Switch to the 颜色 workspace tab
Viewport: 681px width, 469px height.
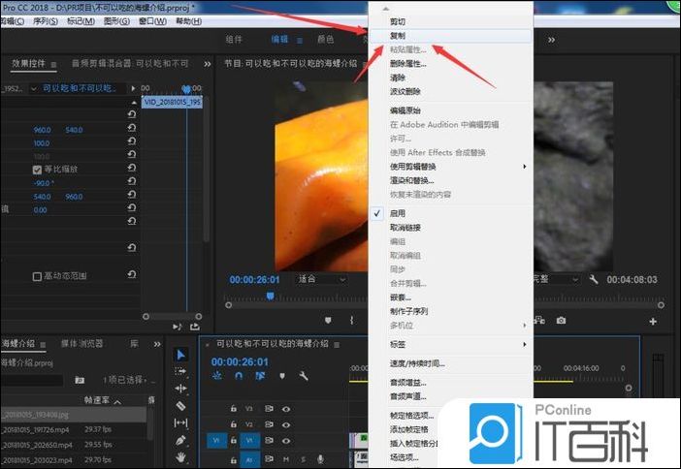(325, 40)
